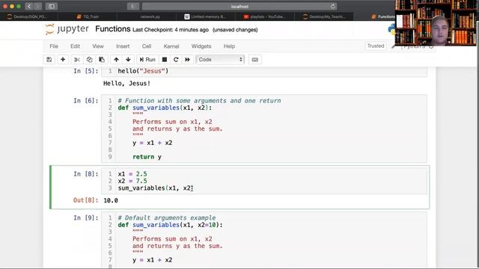Click the hello("Jesus") code line
The image size is (479, 269).
pyautogui.click(x=143, y=71)
